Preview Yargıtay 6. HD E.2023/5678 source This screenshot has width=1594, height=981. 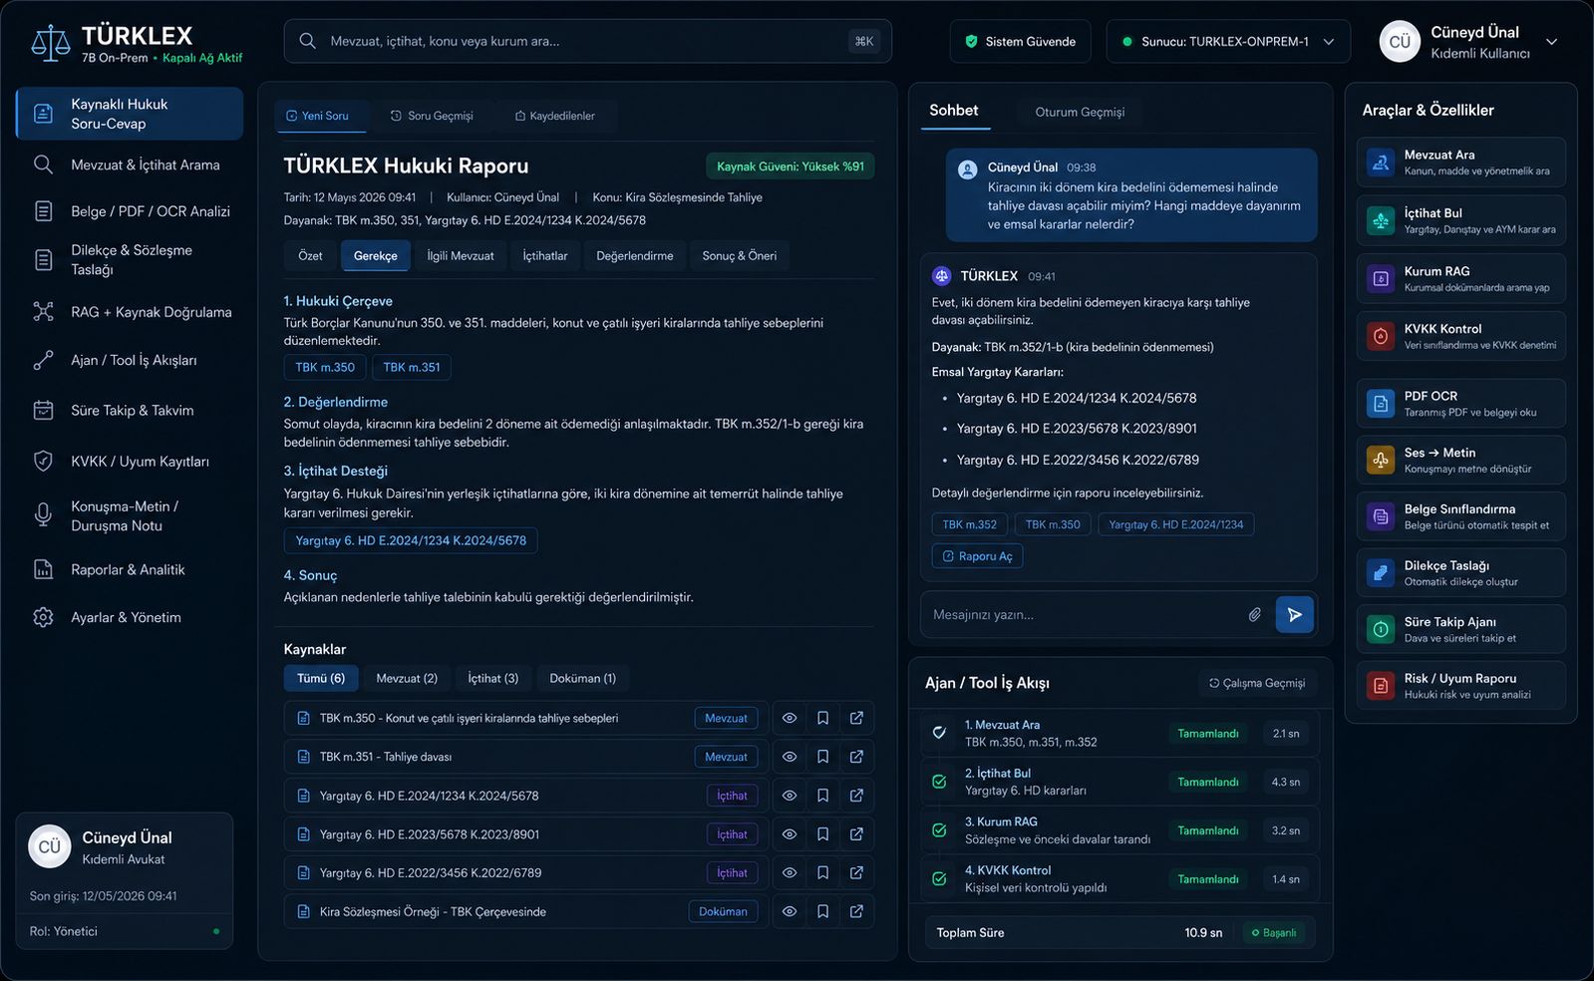789,834
